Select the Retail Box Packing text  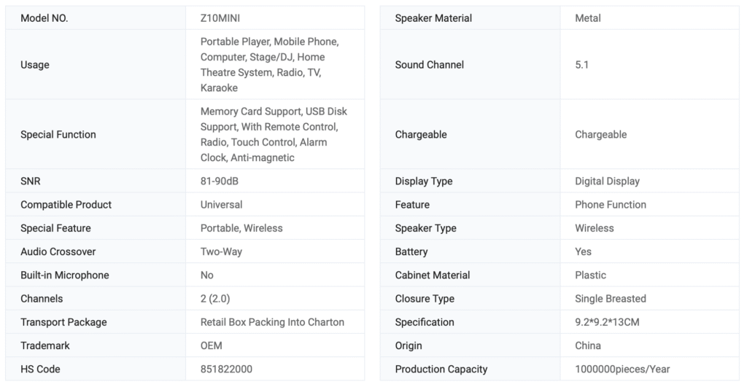pyautogui.click(x=272, y=322)
